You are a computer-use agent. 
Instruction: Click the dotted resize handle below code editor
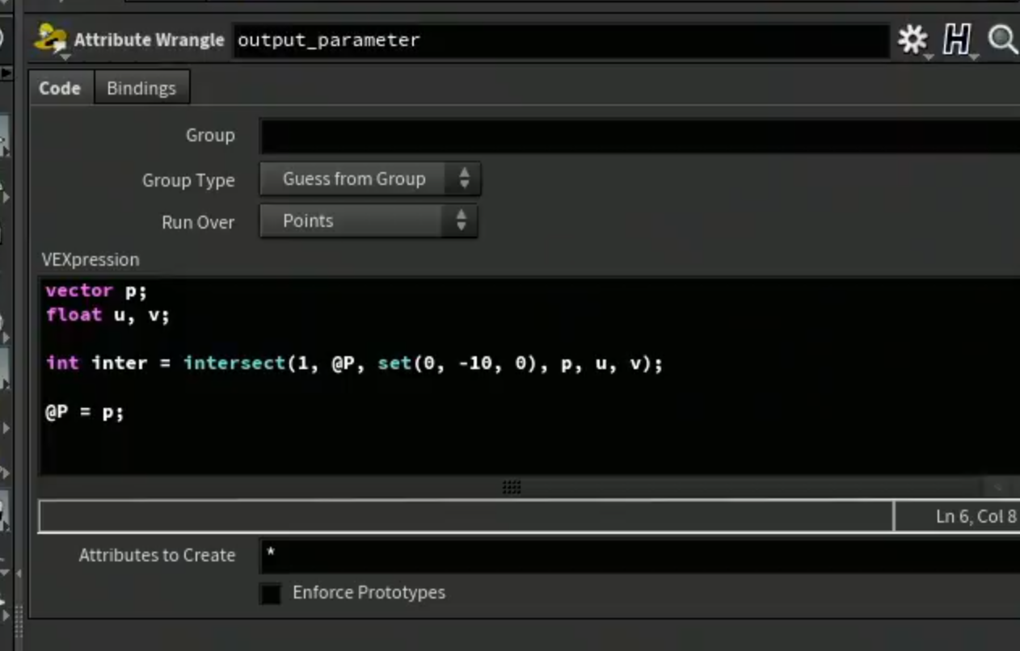pyautogui.click(x=512, y=487)
